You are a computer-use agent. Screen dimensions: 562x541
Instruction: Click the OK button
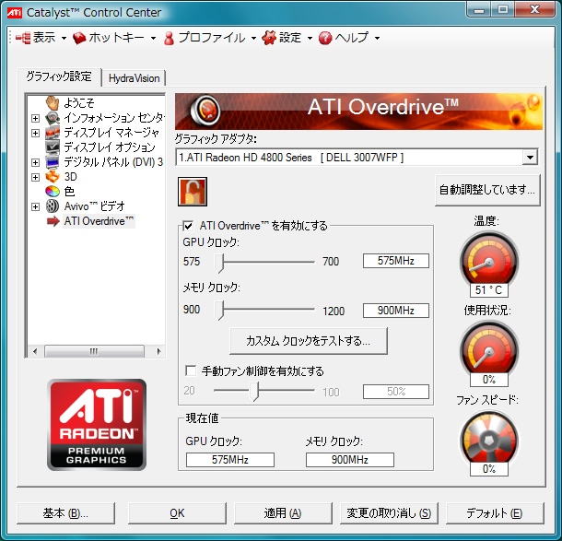click(x=177, y=513)
